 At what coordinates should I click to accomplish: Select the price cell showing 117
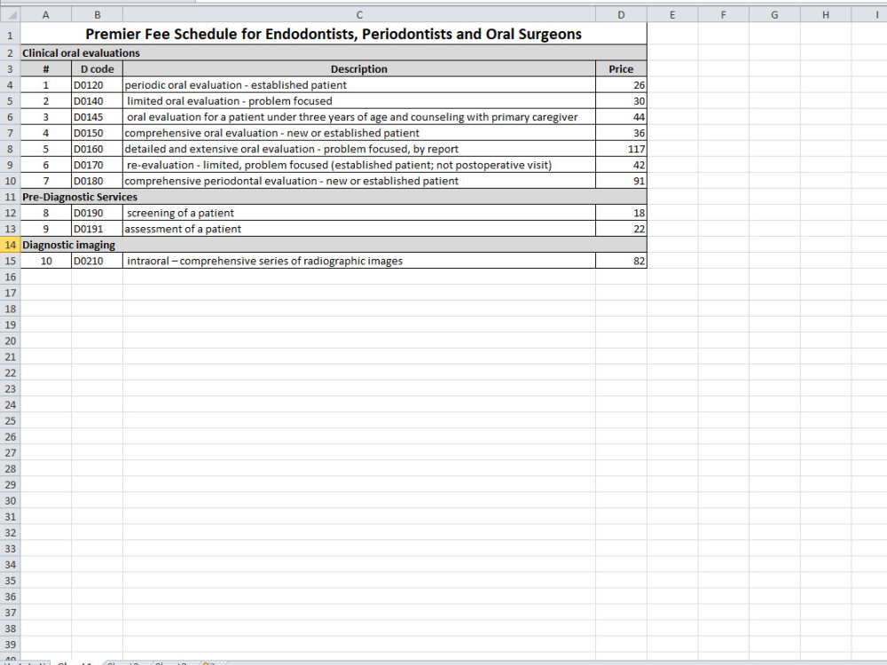point(621,149)
